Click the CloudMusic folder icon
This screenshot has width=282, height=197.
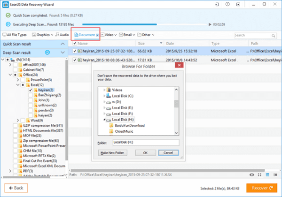(111, 131)
